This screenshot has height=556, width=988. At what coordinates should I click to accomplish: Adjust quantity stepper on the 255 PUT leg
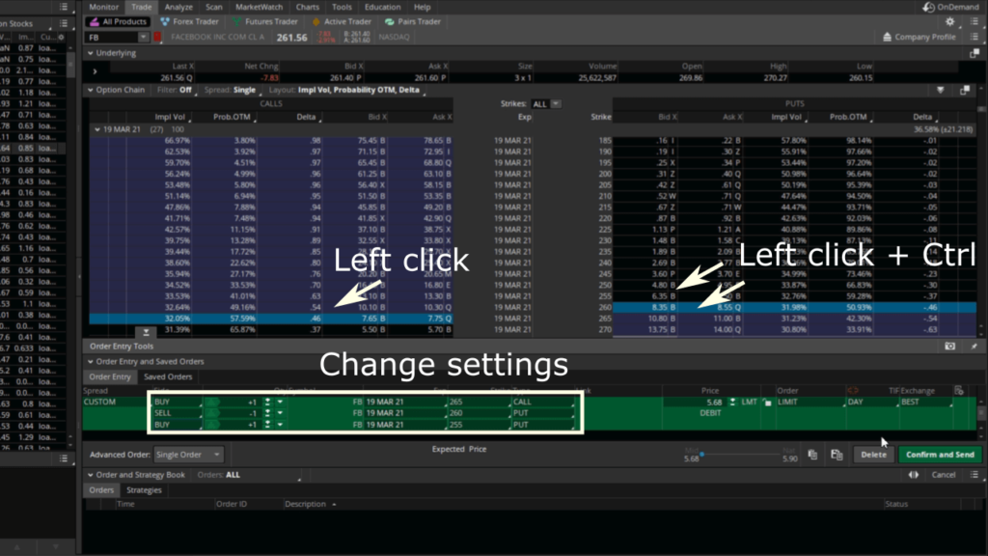[268, 425]
